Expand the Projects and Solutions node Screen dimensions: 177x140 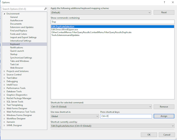[x=4, y=71]
